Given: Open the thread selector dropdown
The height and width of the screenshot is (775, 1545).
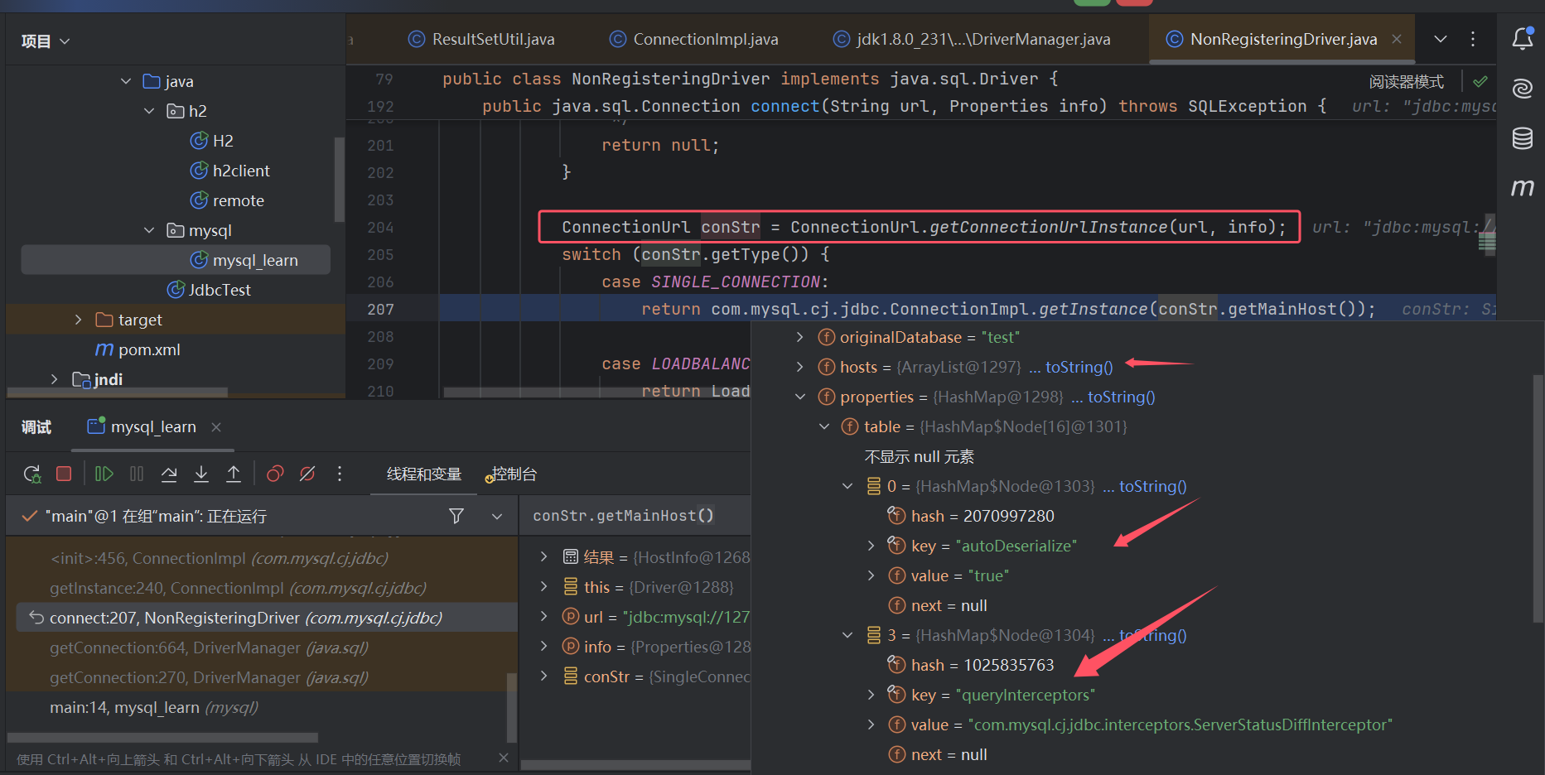Looking at the screenshot, I should tap(497, 516).
